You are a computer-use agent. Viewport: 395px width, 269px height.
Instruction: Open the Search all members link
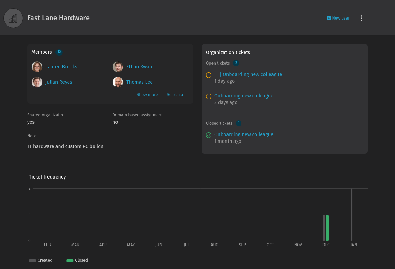click(x=176, y=94)
